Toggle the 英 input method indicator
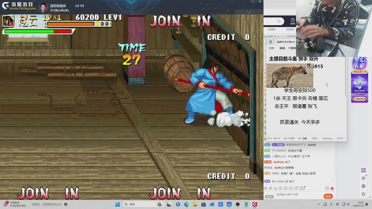 (x=338, y=204)
